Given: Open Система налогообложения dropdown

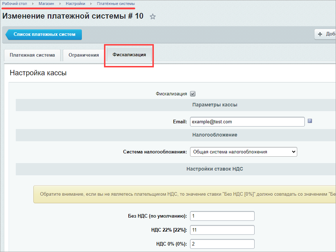Looking at the screenshot, I should point(243,152).
